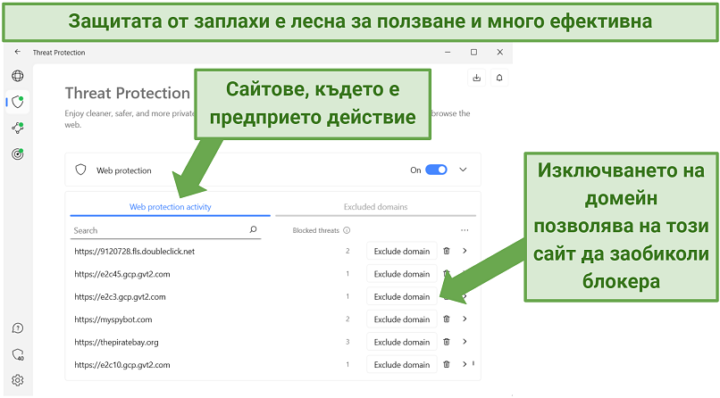Switch to Web protection activity tab
The width and height of the screenshot is (720, 398).
pos(171,207)
